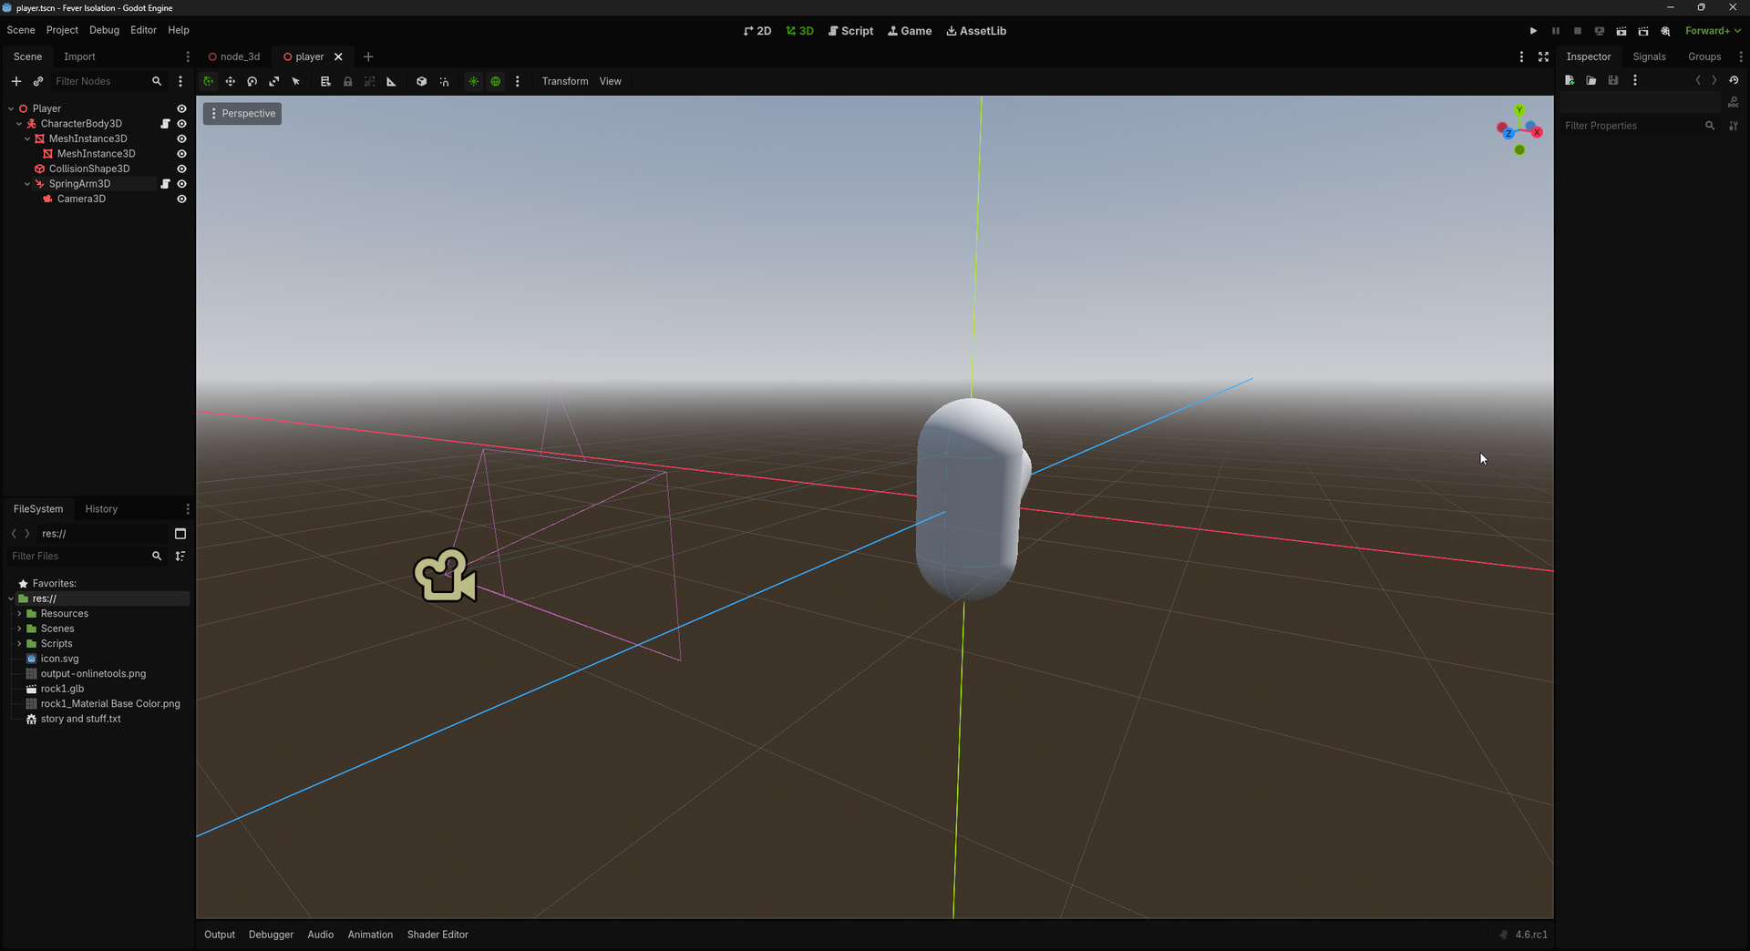Open the Forward+ renderer dropdown
1750x951 pixels.
coord(1712,31)
